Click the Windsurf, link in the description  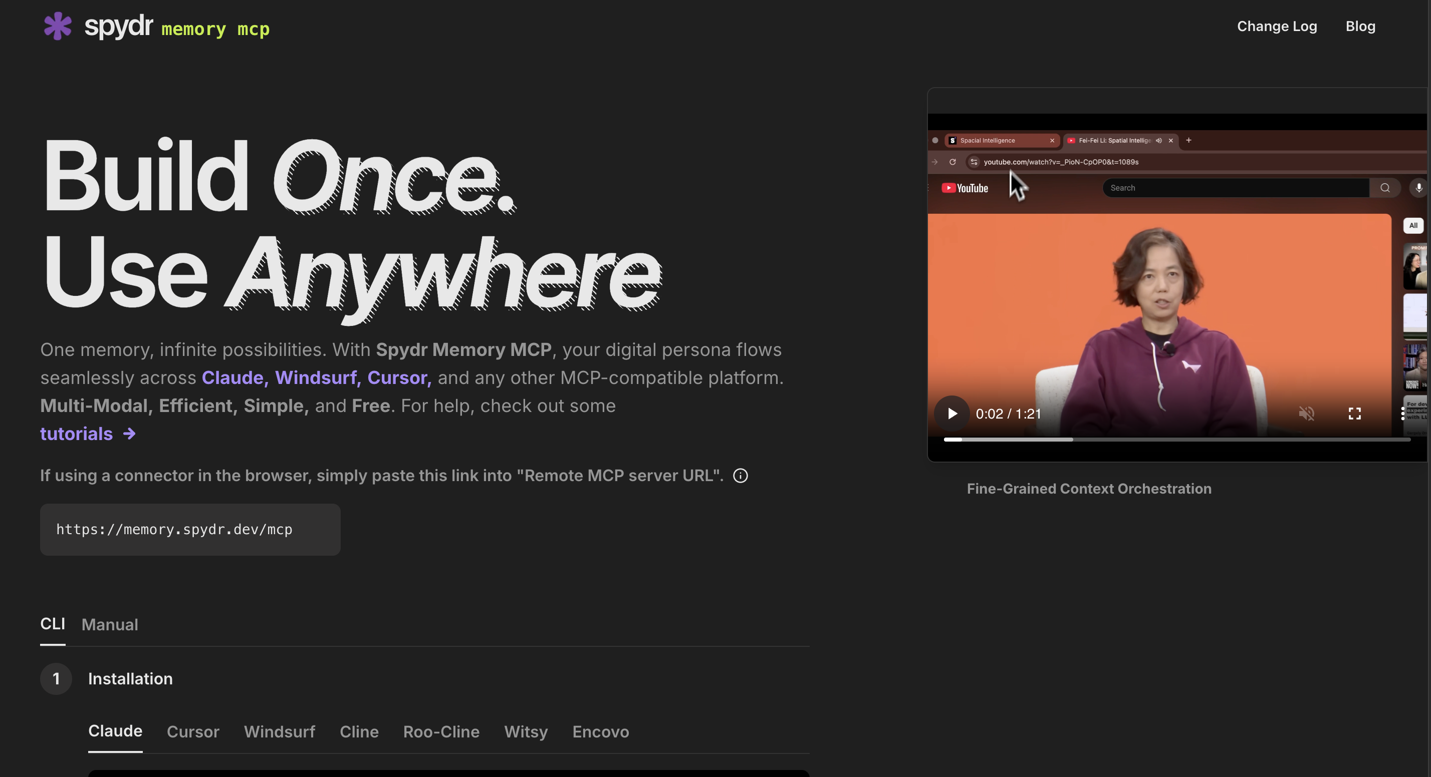point(318,378)
